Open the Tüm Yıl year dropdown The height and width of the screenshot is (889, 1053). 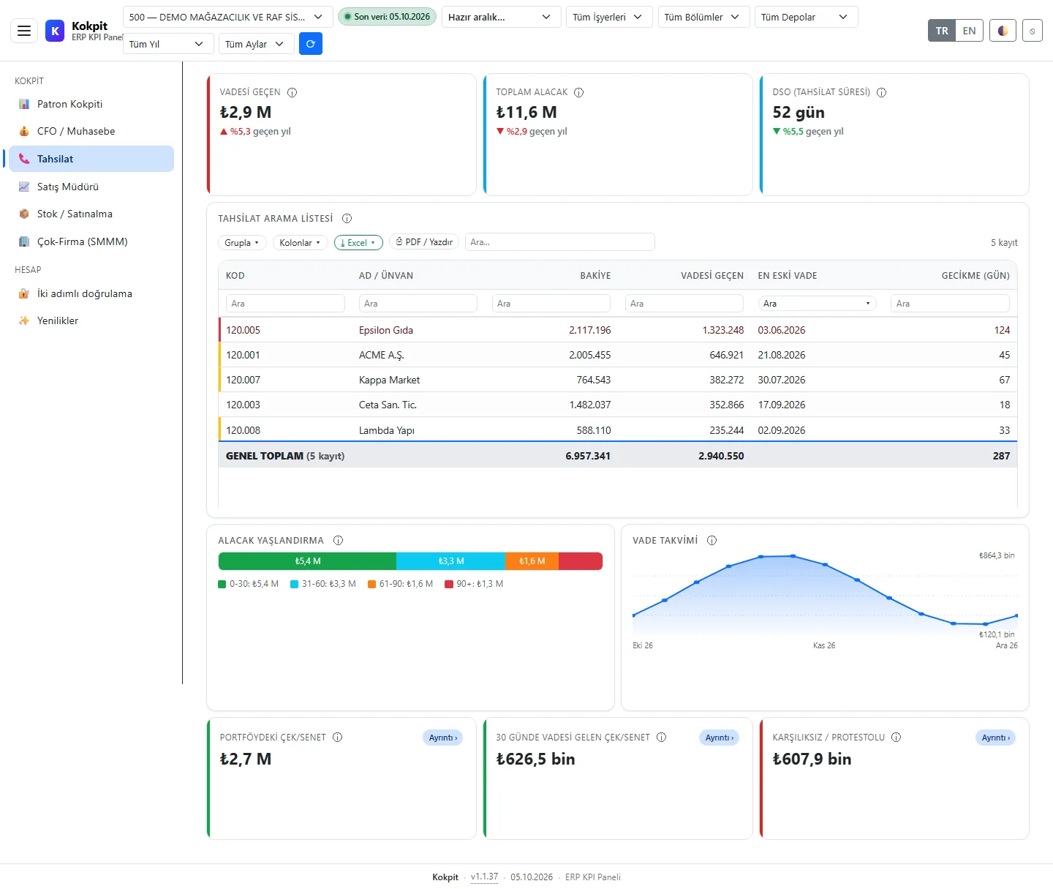168,44
